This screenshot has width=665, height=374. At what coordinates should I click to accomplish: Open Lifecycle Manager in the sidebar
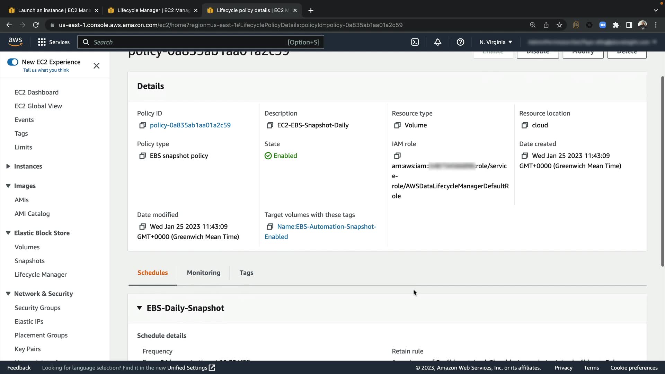coord(41,275)
